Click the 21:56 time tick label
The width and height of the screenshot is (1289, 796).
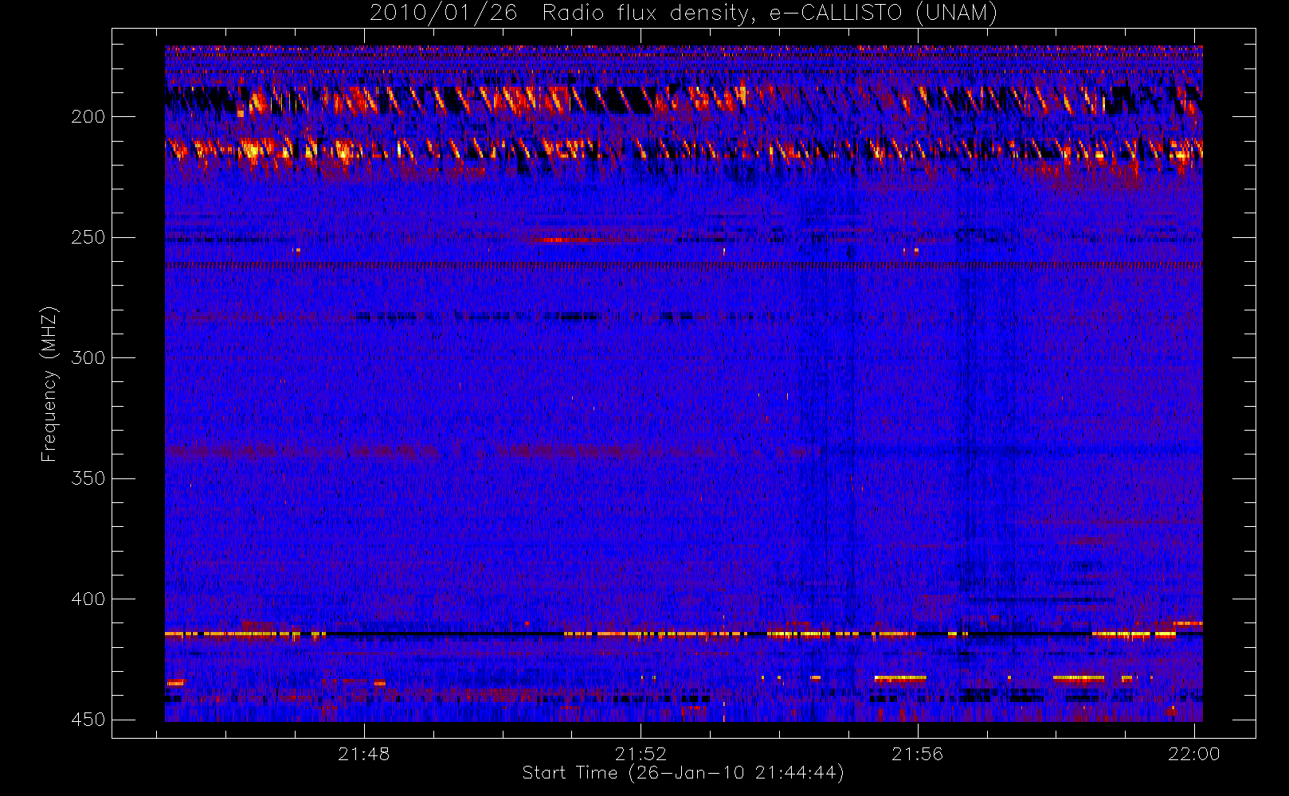(917, 754)
